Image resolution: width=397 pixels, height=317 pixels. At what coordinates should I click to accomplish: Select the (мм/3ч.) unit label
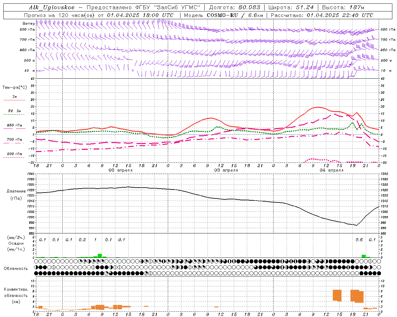tap(16, 237)
